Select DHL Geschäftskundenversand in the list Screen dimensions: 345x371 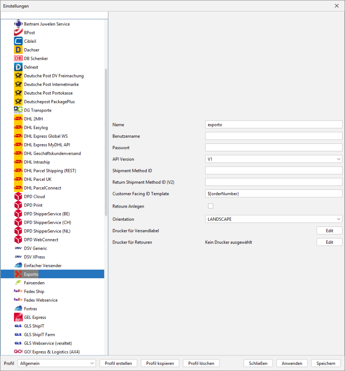click(x=52, y=153)
